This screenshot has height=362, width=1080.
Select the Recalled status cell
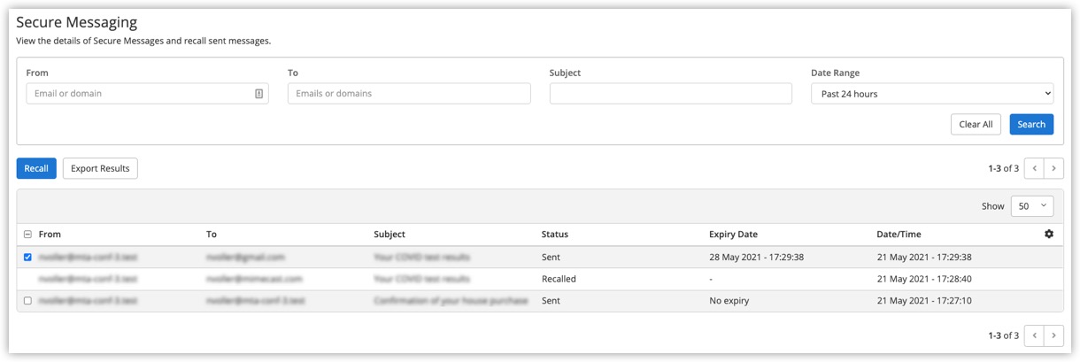(x=559, y=279)
